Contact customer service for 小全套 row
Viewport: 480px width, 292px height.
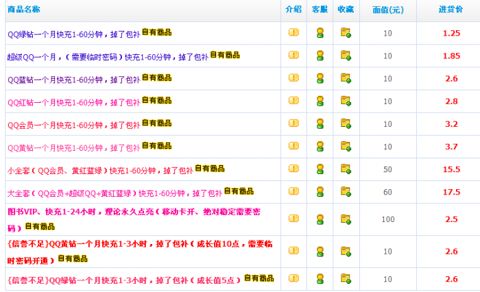point(320,169)
